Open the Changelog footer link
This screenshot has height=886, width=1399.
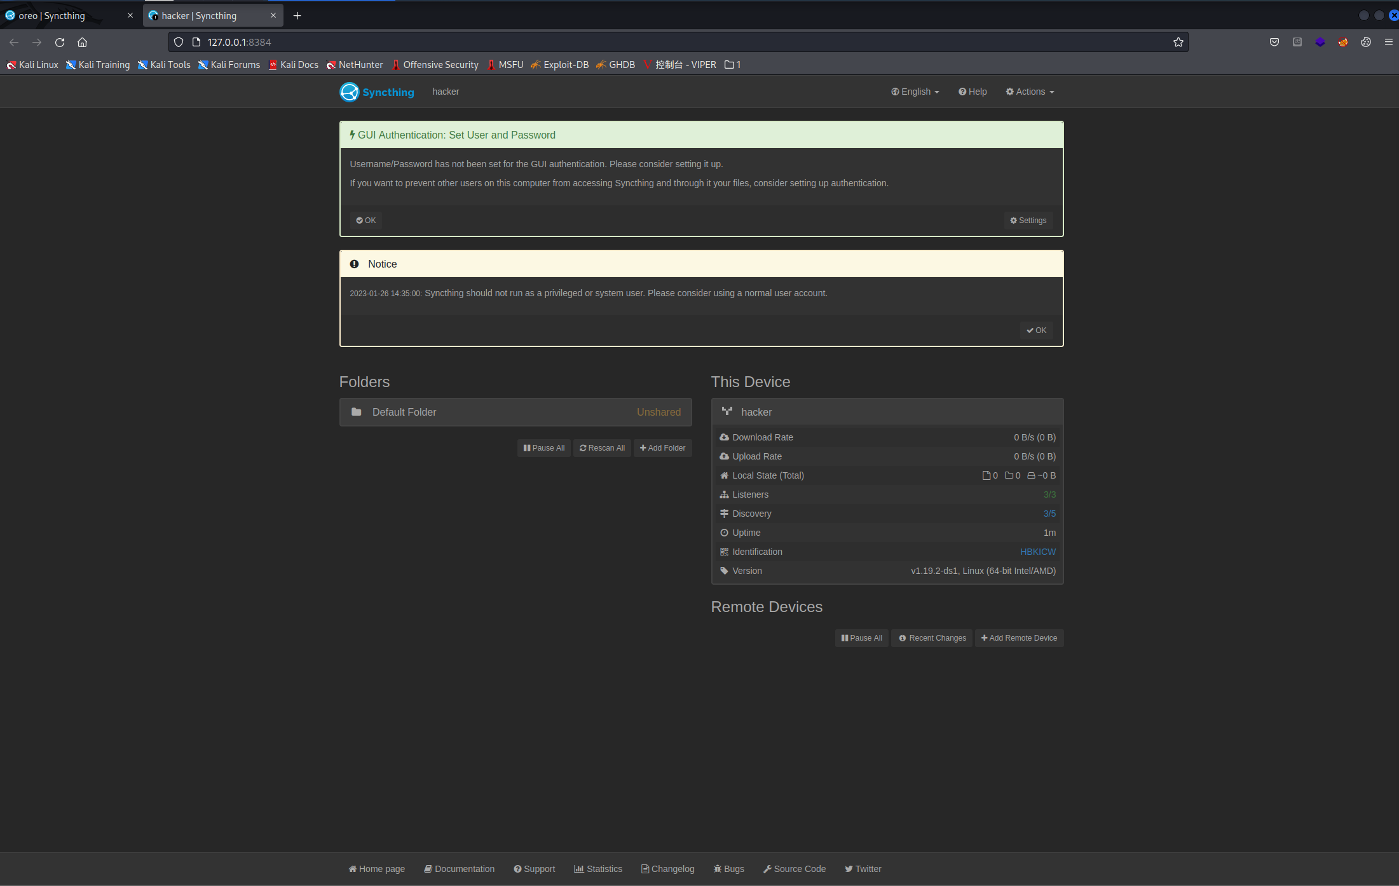click(668, 869)
